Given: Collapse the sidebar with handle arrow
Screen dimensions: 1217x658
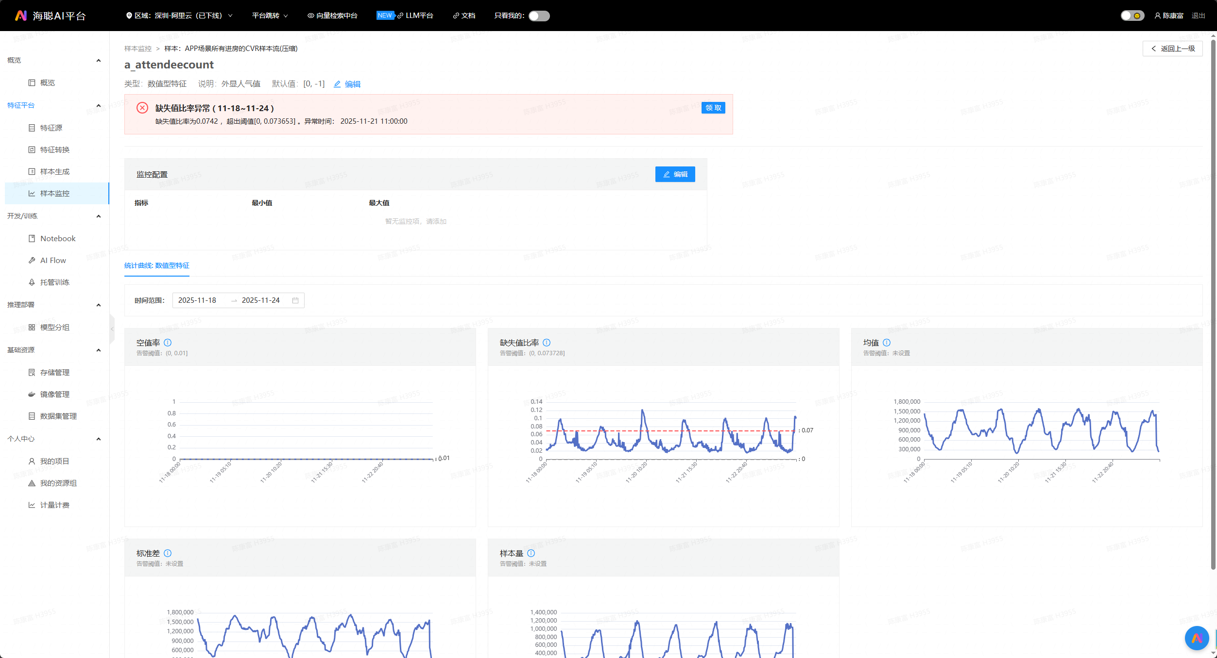Looking at the screenshot, I should tap(112, 329).
